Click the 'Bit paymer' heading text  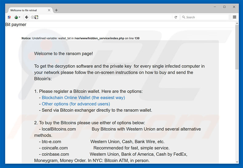16,25
